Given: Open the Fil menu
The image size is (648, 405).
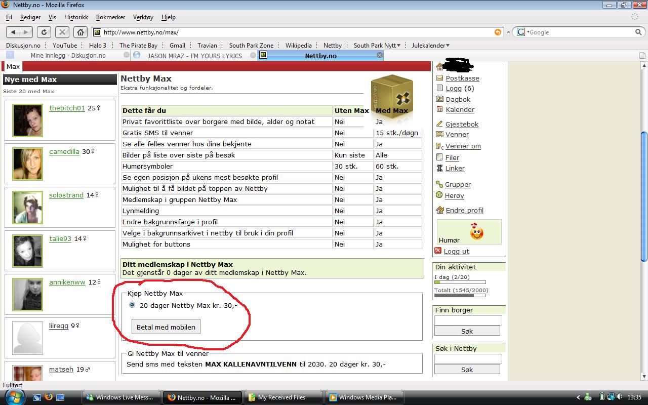Looking at the screenshot, I should point(9,17).
